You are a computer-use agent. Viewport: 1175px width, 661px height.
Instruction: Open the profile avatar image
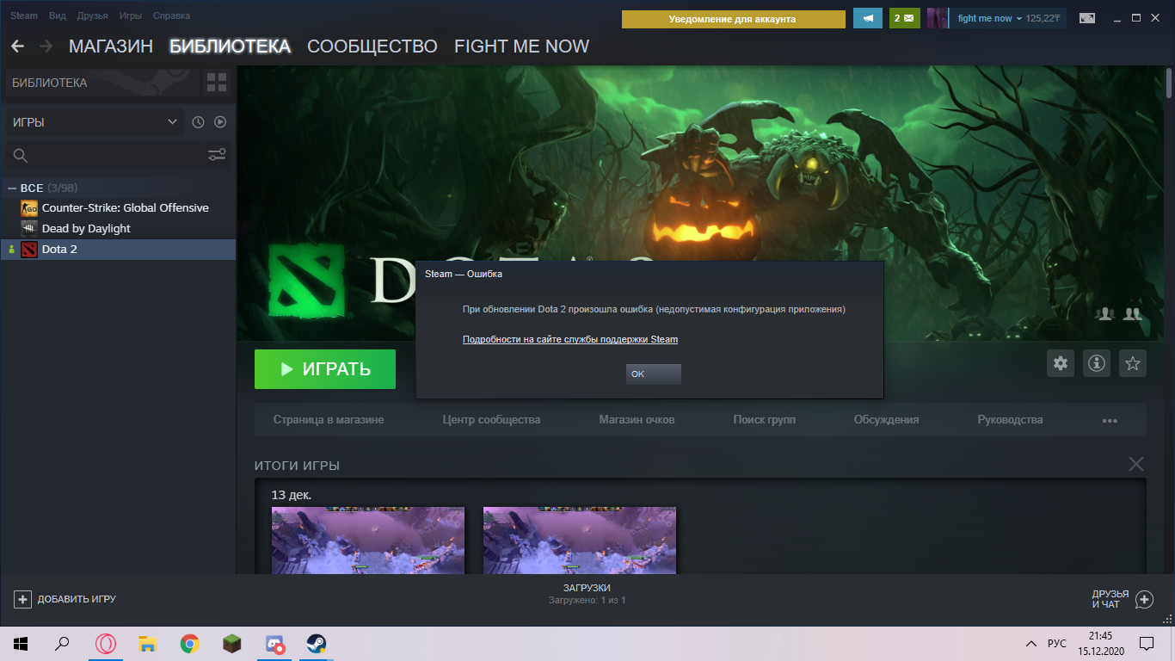[x=938, y=18]
